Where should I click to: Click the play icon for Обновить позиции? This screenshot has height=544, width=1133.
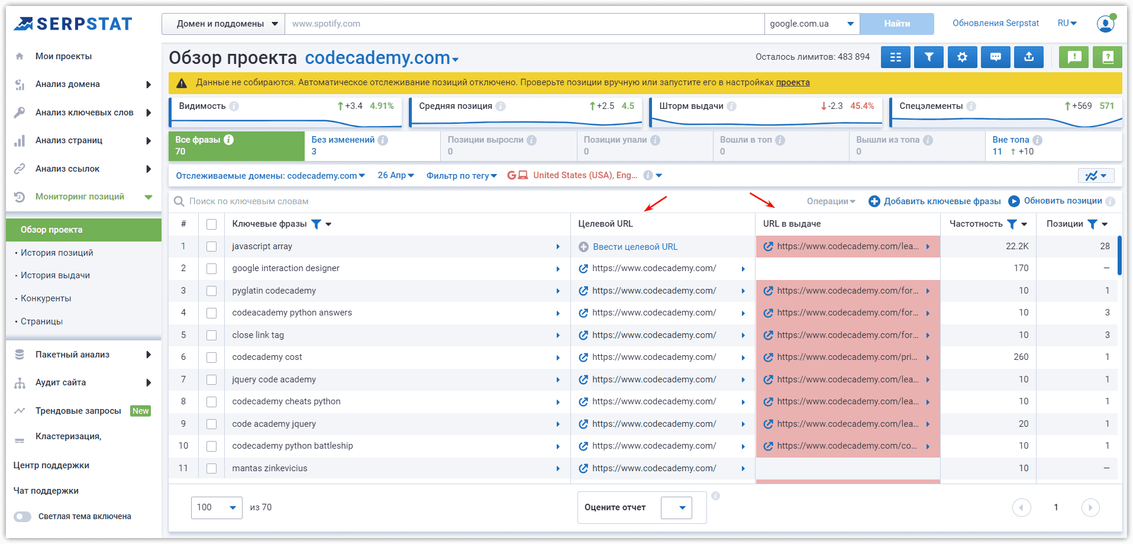tap(1014, 201)
